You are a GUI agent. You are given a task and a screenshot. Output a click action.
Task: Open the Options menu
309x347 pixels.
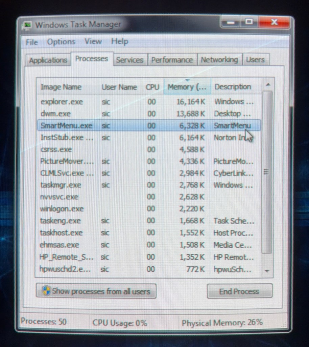click(x=61, y=42)
